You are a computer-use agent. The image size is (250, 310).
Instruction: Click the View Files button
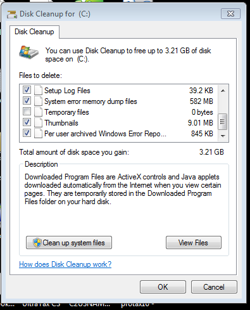coord(194,243)
